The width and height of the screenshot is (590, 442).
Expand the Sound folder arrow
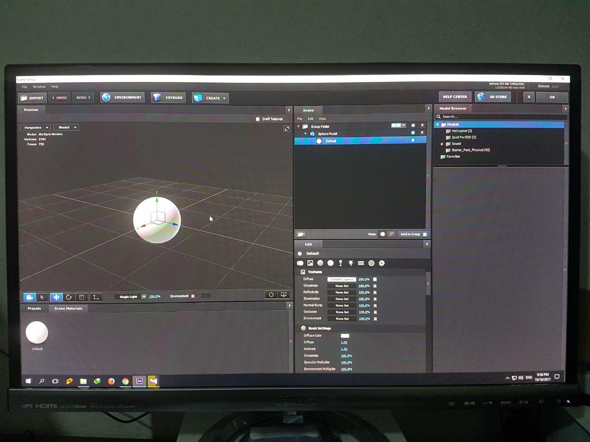[442, 144]
